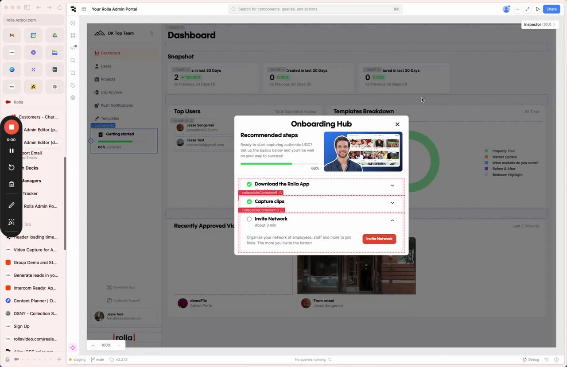
Task: Toggle the Retool layout panel icon beside the app title
Action: tap(84, 9)
